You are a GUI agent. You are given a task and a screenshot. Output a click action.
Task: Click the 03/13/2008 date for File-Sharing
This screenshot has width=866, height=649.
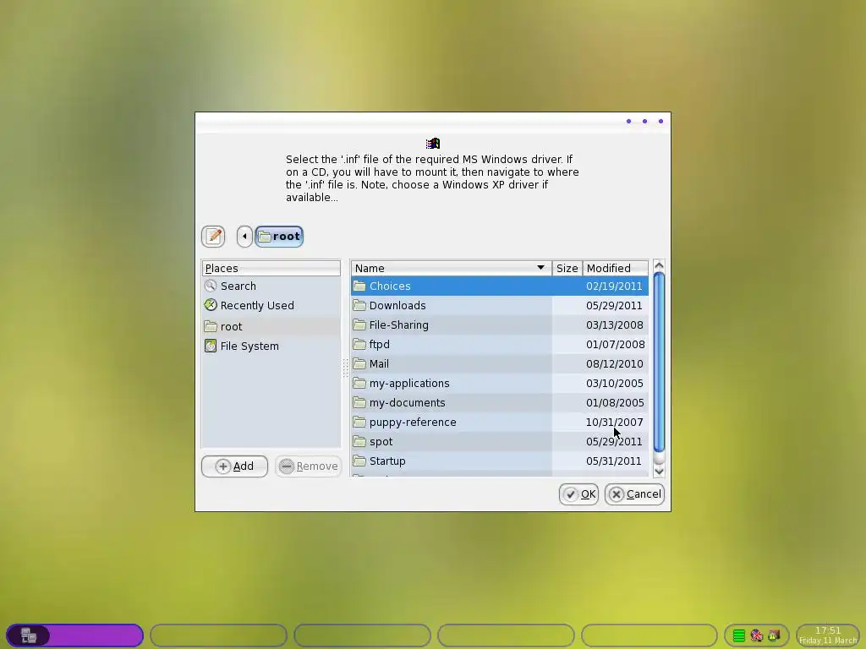click(615, 325)
